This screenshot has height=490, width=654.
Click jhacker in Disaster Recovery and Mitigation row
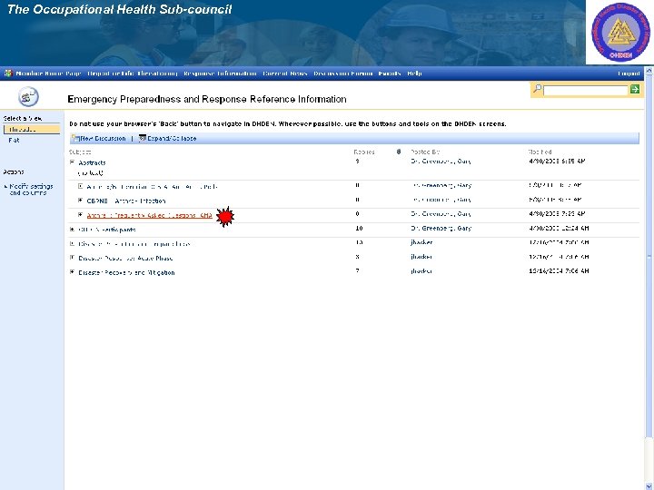point(421,270)
